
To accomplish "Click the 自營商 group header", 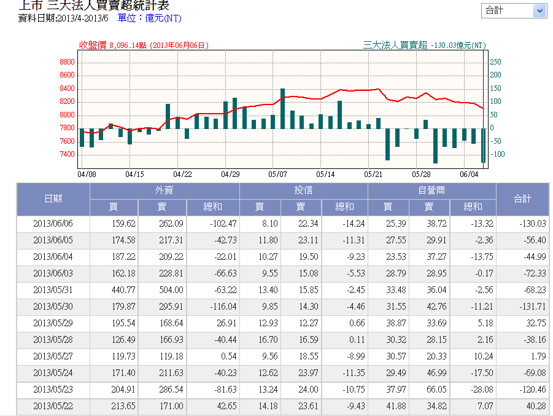I will click(431, 190).
